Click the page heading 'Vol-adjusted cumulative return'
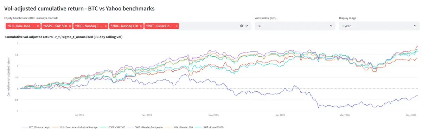422x134 pixels. (79, 8)
